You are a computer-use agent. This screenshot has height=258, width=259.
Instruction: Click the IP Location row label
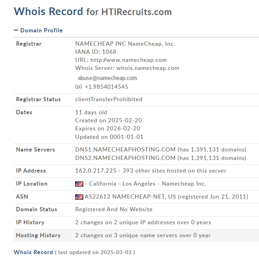(x=32, y=184)
